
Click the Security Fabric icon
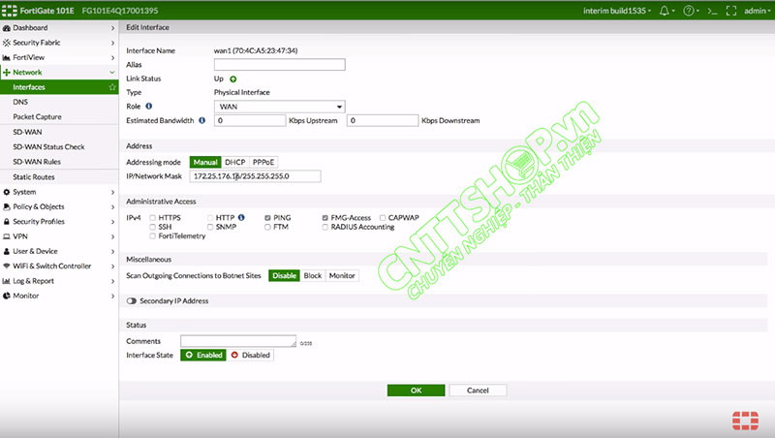point(7,43)
